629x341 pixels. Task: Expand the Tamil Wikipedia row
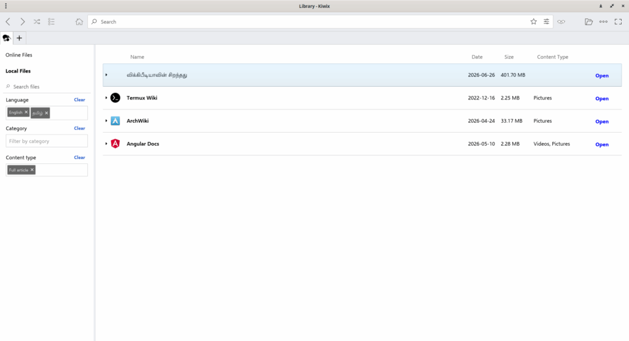pyautogui.click(x=106, y=75)
